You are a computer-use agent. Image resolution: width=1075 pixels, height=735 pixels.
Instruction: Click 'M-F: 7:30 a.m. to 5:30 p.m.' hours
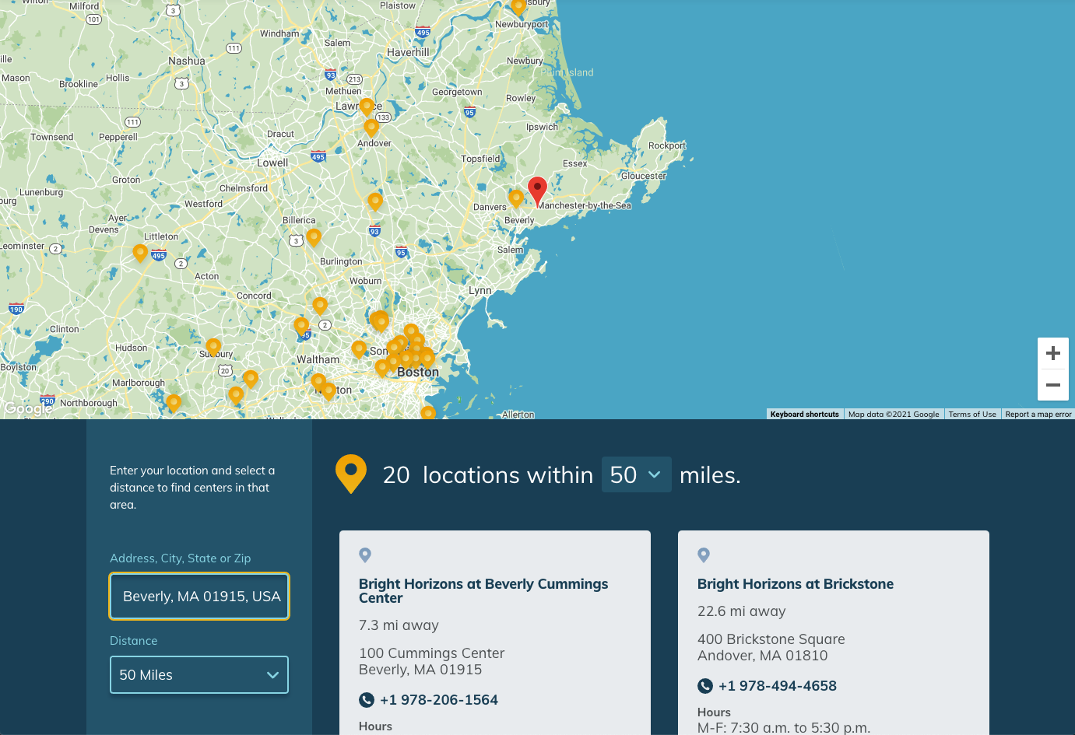(784, 728)
